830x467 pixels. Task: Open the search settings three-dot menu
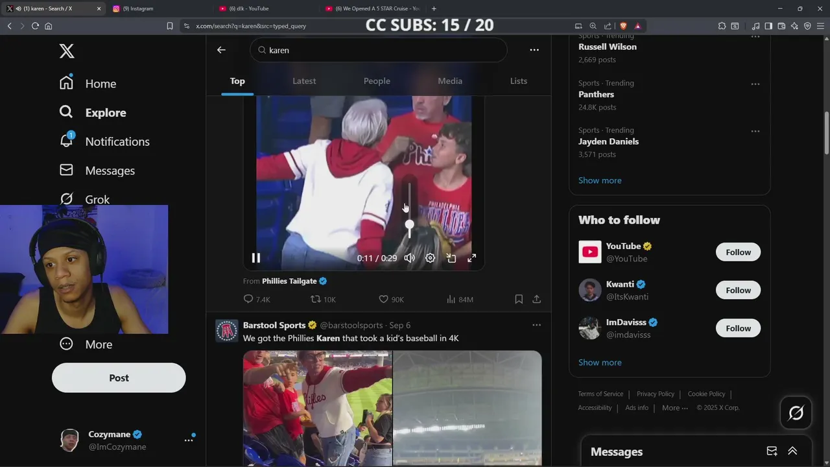click(x=534, y=50)
